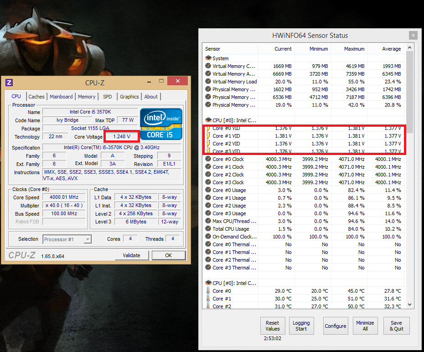Click the Code Name value Ivy Bridge

coord(67,120)
